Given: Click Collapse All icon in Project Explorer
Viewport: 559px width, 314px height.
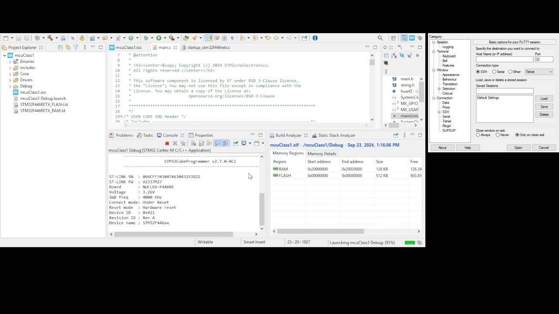Looking at the screenshot, I should (60, 47).
